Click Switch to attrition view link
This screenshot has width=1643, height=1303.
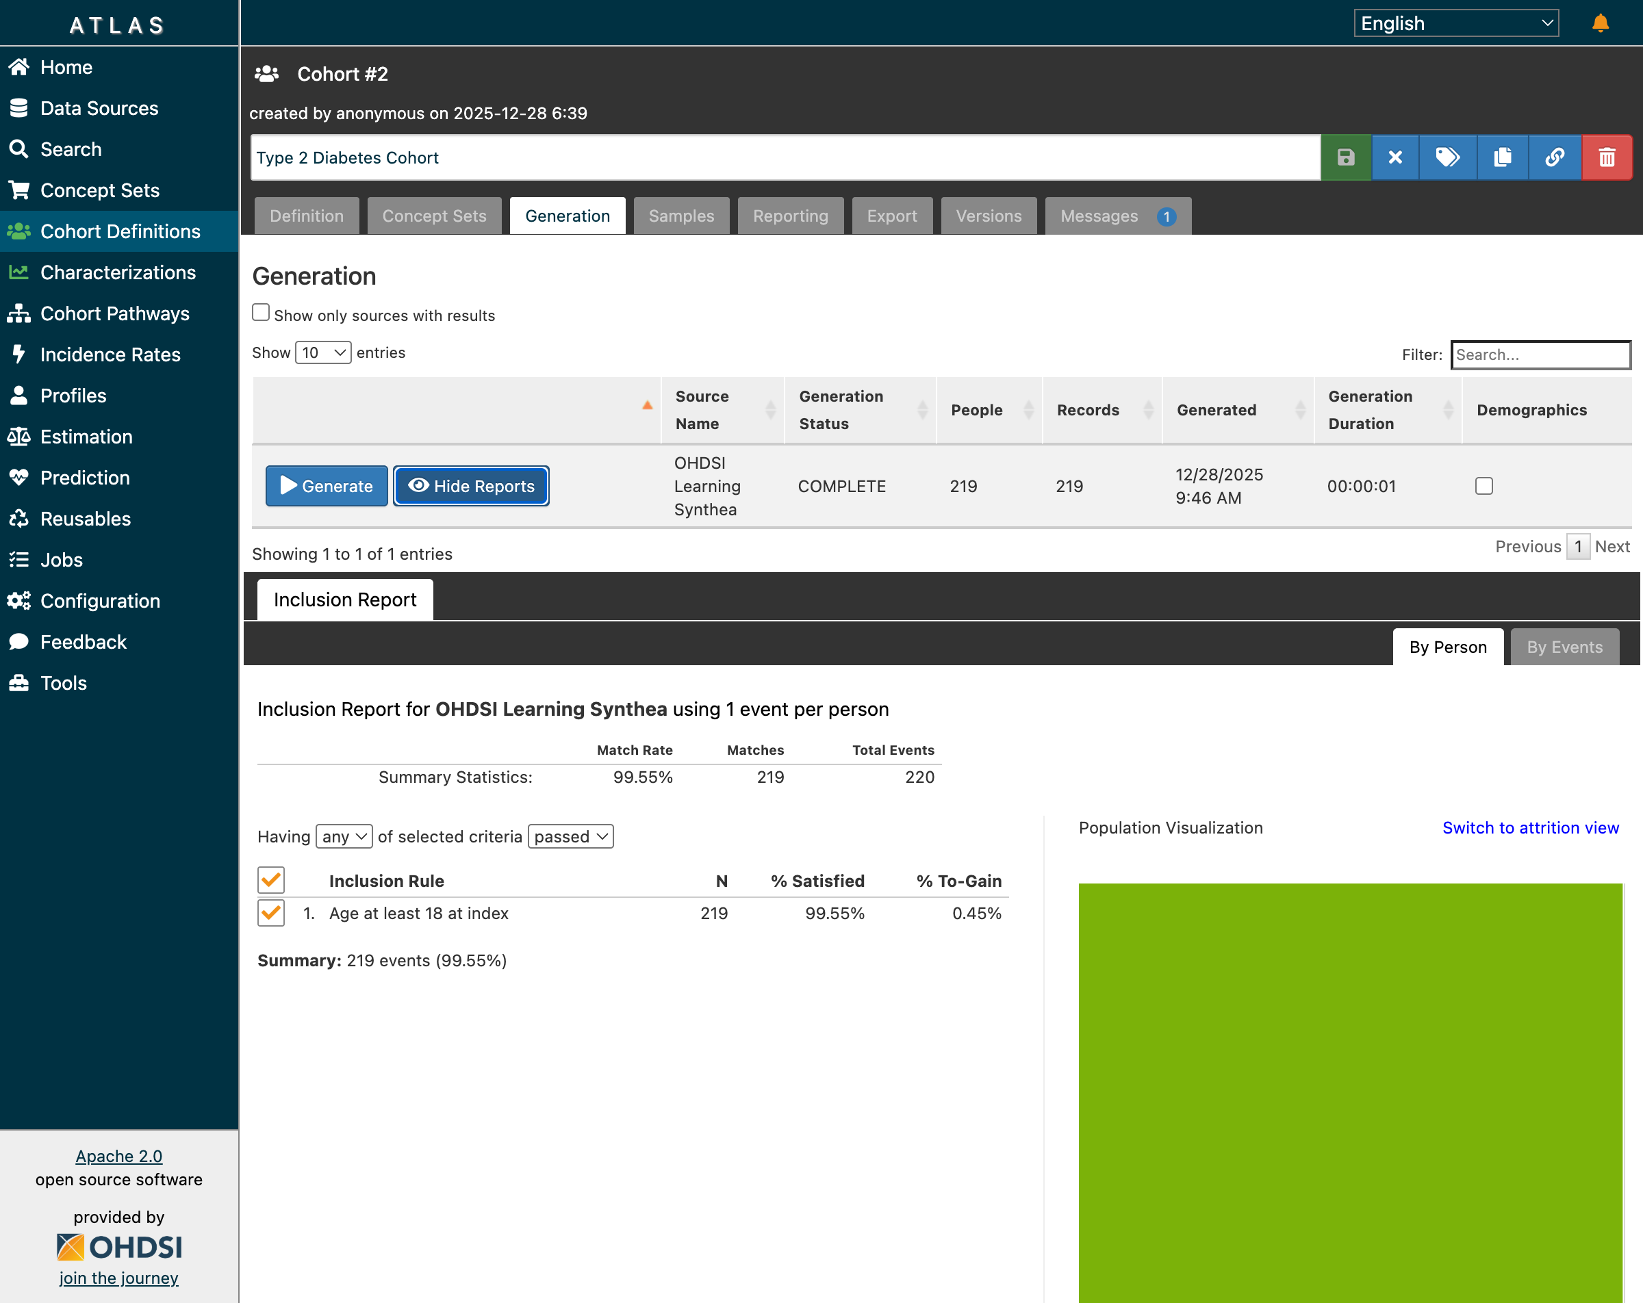pyautogui.click(x=1530, y=827)
